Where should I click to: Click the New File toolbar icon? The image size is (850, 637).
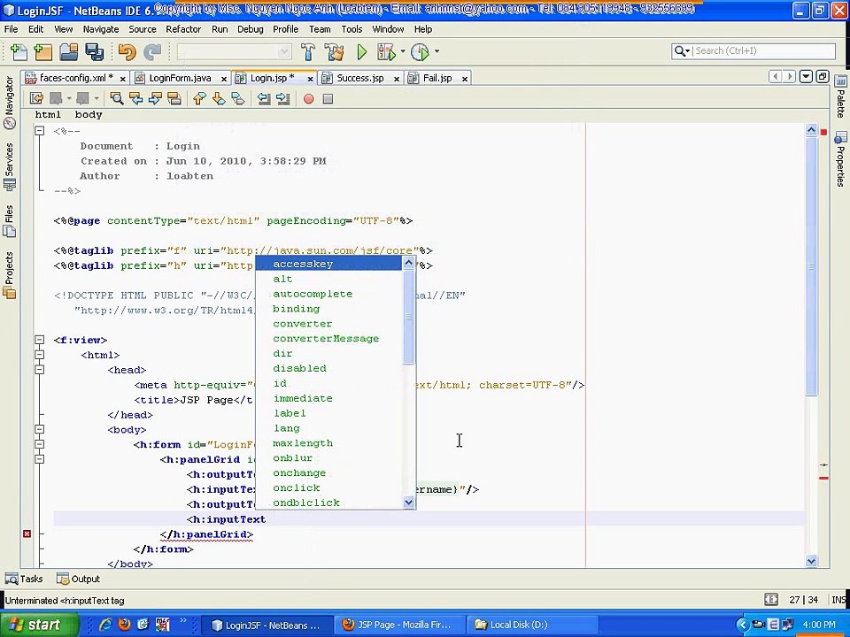tap(19, 52)
